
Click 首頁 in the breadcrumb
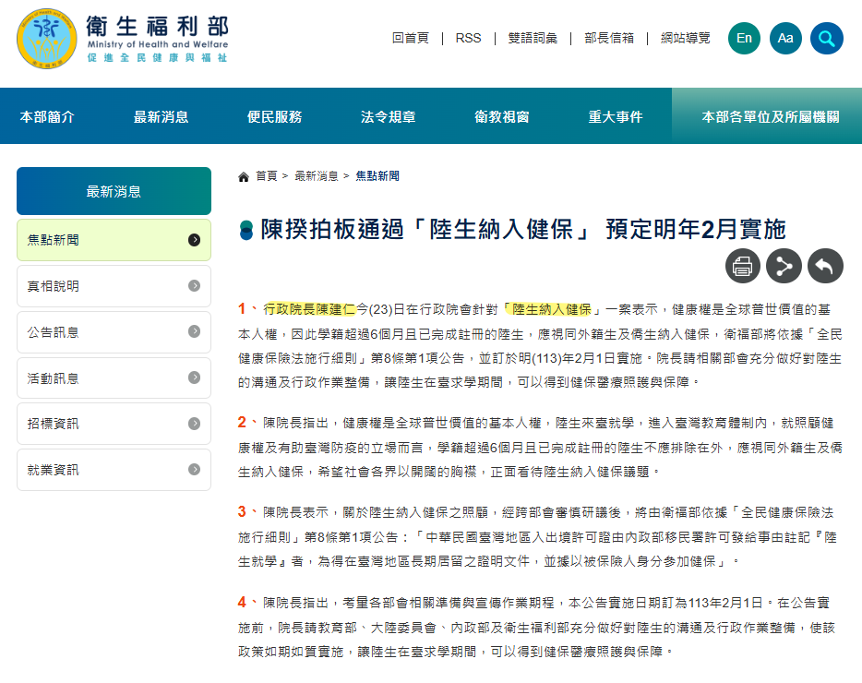click(267, 176)
